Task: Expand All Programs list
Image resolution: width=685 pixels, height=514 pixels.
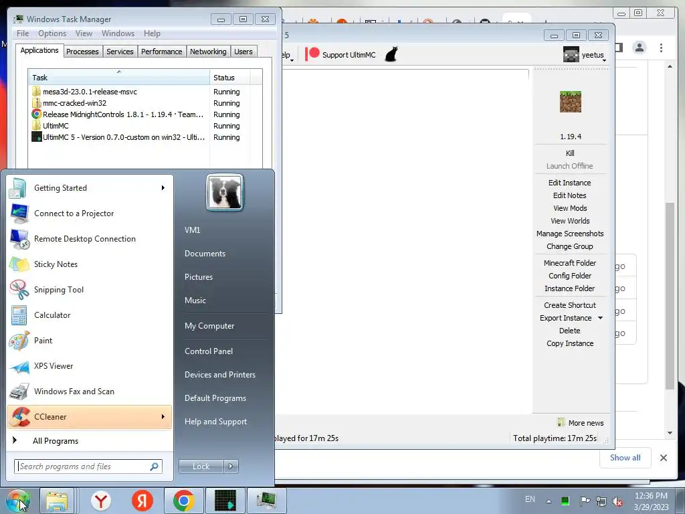Action: click(56, 441)
